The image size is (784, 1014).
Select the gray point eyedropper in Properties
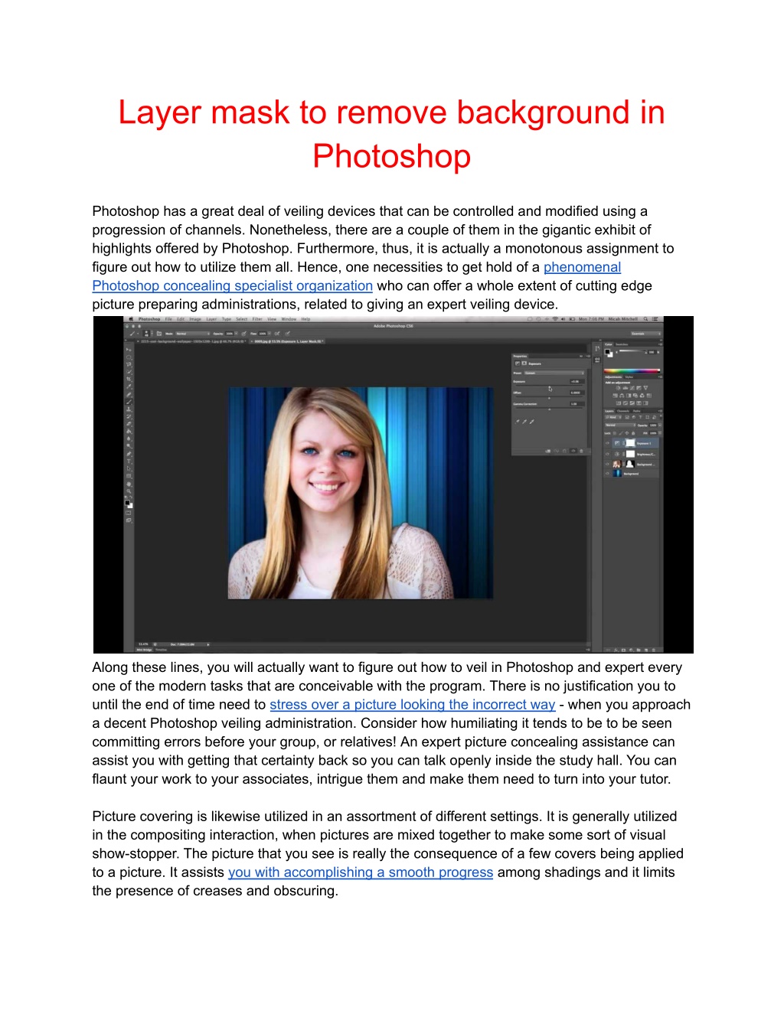(525, 421)
